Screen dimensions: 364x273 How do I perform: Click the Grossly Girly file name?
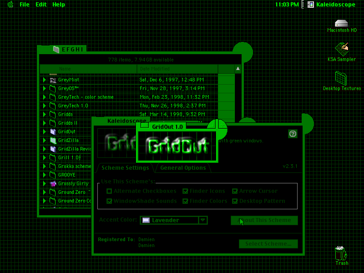(73, 184)
